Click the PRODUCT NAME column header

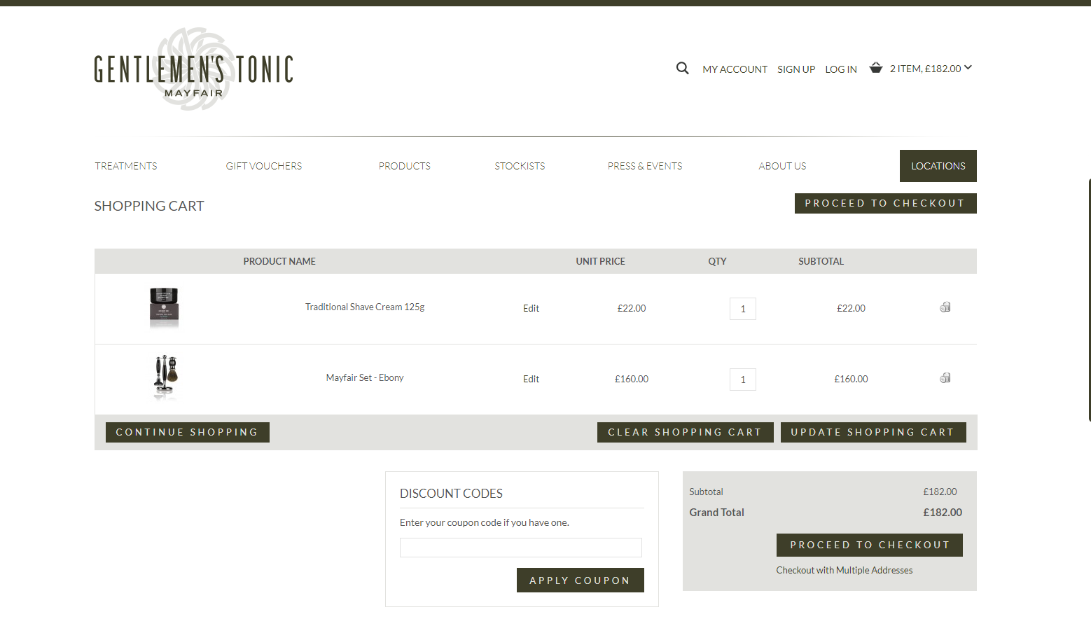279,261
